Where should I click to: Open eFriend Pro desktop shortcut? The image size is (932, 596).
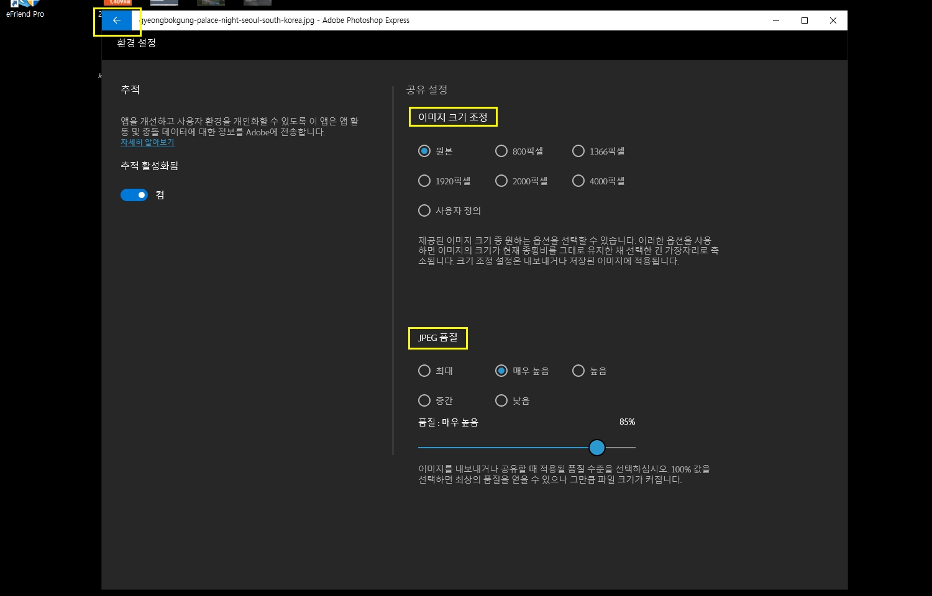click(x=25, y=9)
